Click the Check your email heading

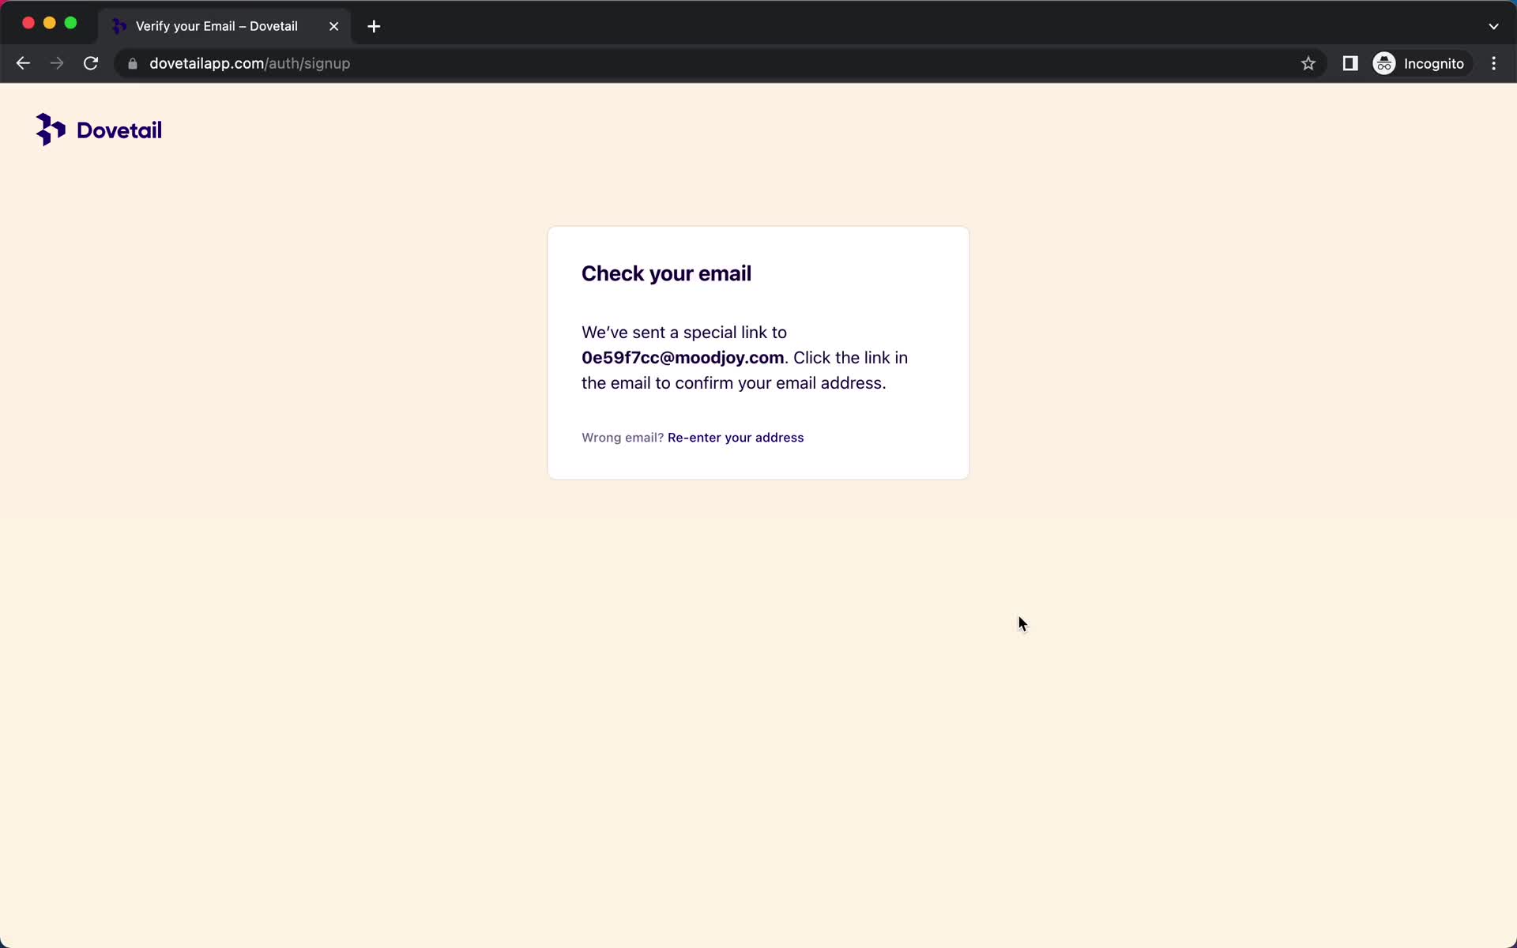666,273
